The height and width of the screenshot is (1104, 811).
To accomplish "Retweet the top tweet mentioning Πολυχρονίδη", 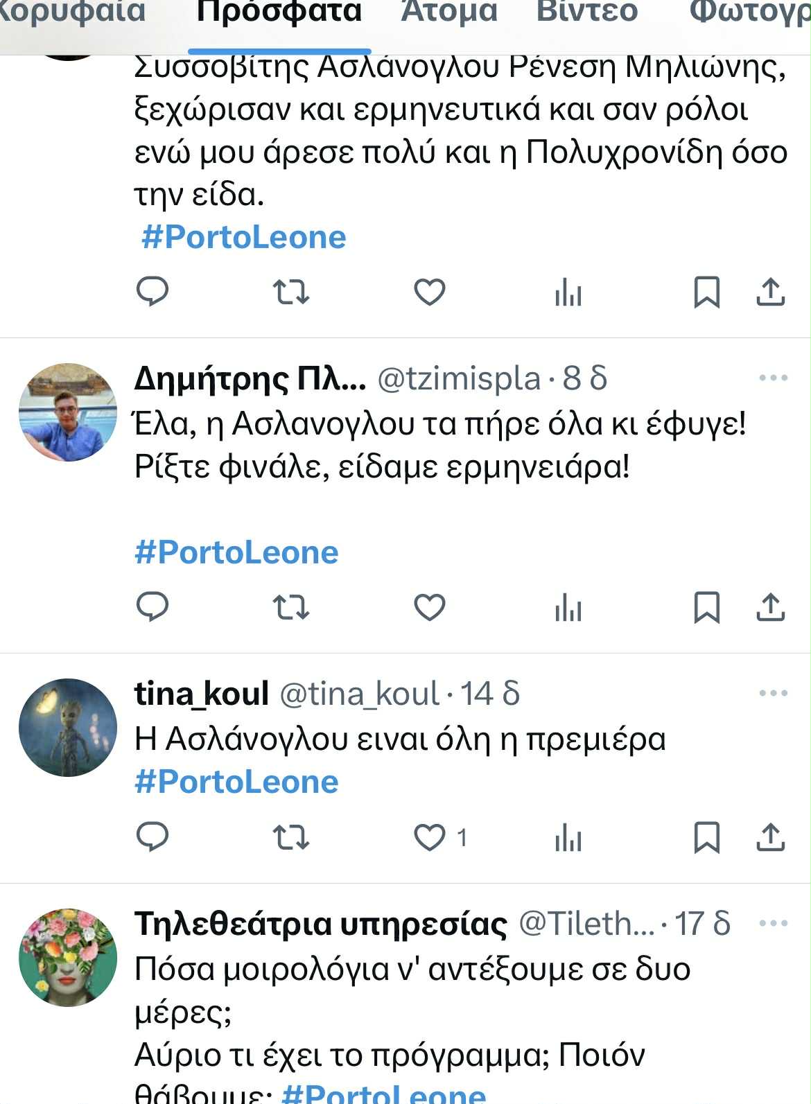I will click(x=290, y=292).
